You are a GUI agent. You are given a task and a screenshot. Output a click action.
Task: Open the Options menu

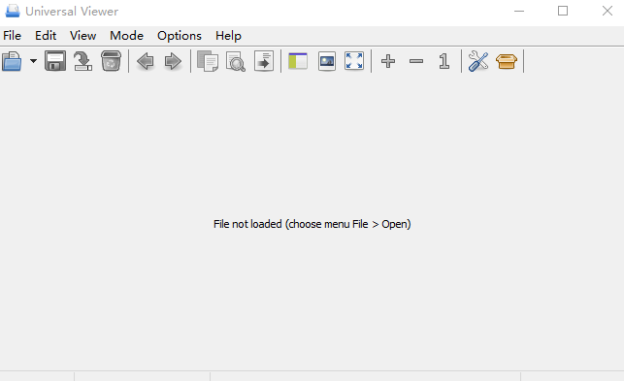tap(180, 36)
